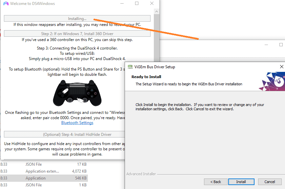Image resolution: width=285 pixels, height=189 pixels.
Task: Click the DS4Windows vertical scrollbar thumb
Action: (156, 38)
